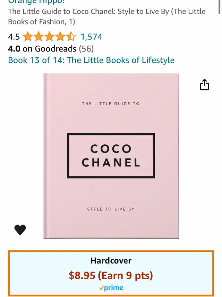Screen dimensions: 222x297
Task: Tap the black heart wishlist icon
Action: pyautogui.click(x=20, y=230)
